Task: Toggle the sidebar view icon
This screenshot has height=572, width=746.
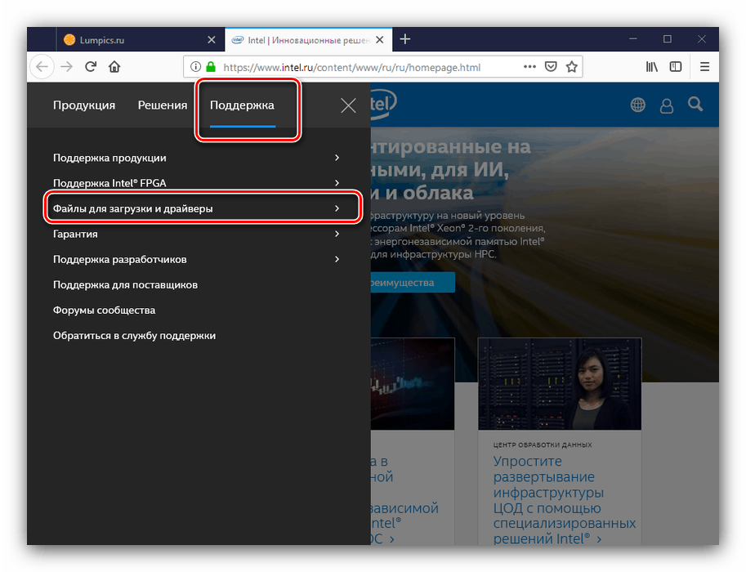Action: [x=676, y=67]
